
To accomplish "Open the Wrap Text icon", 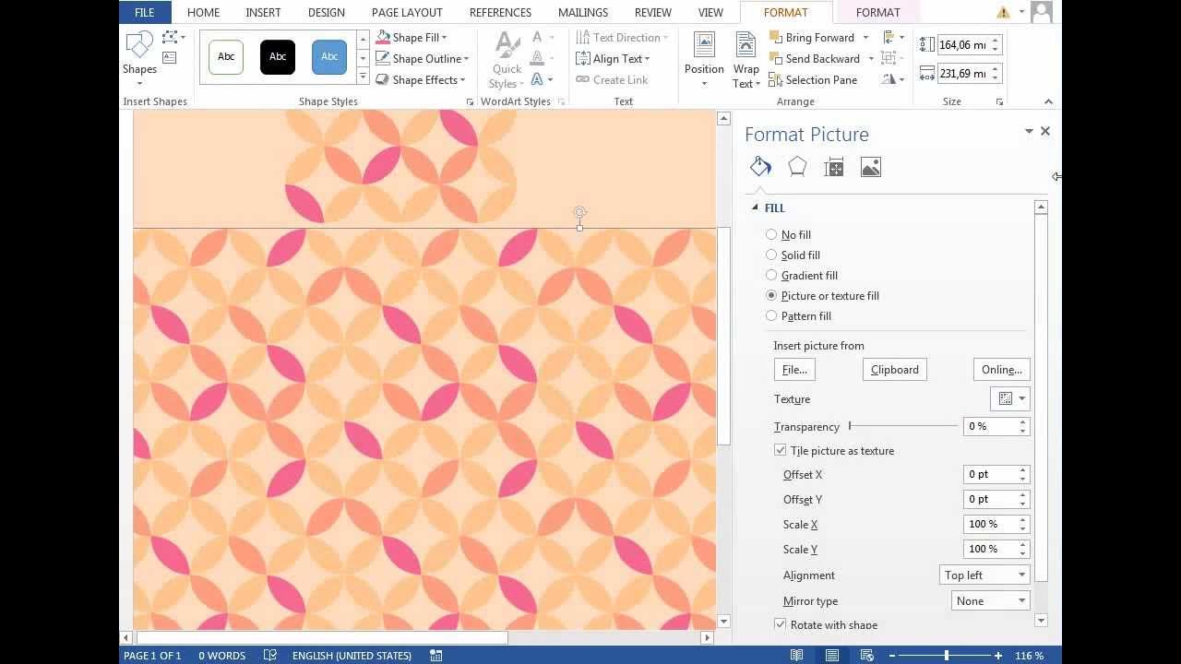I will coord(746,55).
